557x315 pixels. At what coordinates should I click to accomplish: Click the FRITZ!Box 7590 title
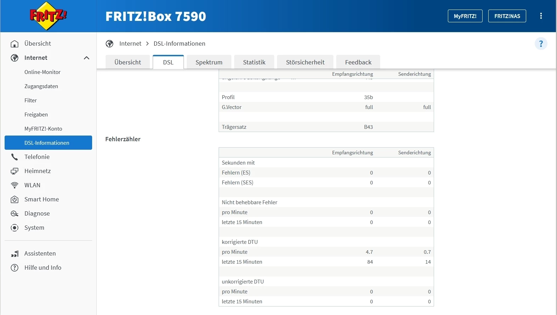156,16
